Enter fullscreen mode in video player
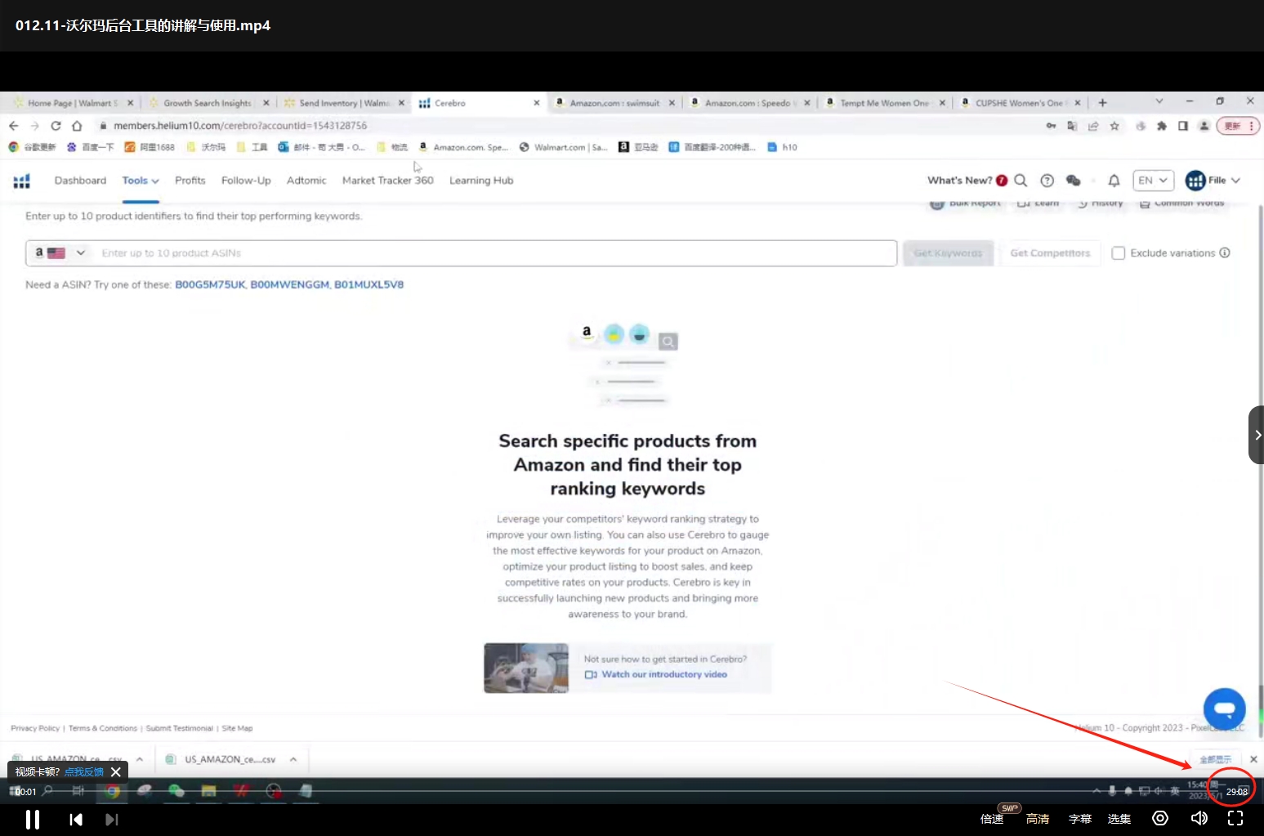The width and height of the screenshot is (1264, 836). [x=1235, y=818]
